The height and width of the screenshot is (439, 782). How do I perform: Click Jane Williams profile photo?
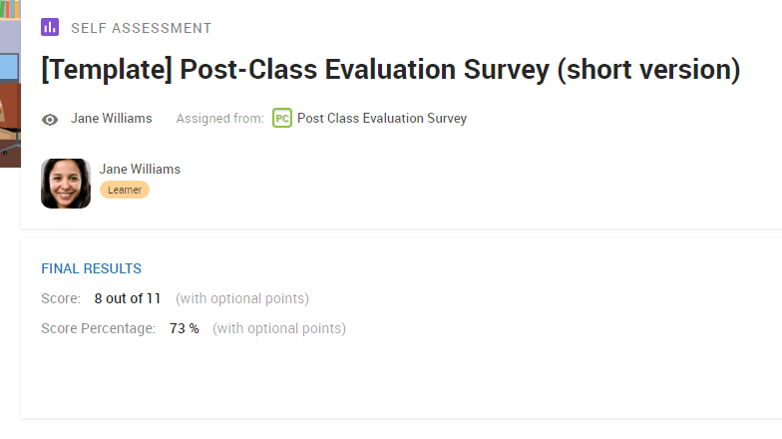point(66,184)
